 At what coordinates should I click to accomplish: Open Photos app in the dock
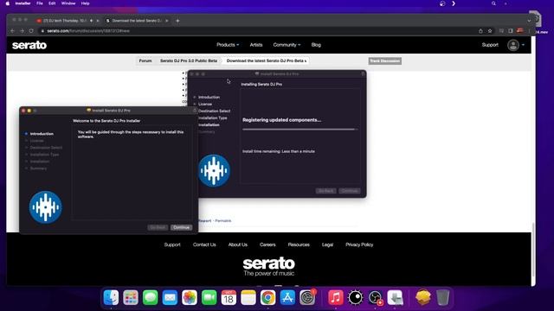[190, 297]
